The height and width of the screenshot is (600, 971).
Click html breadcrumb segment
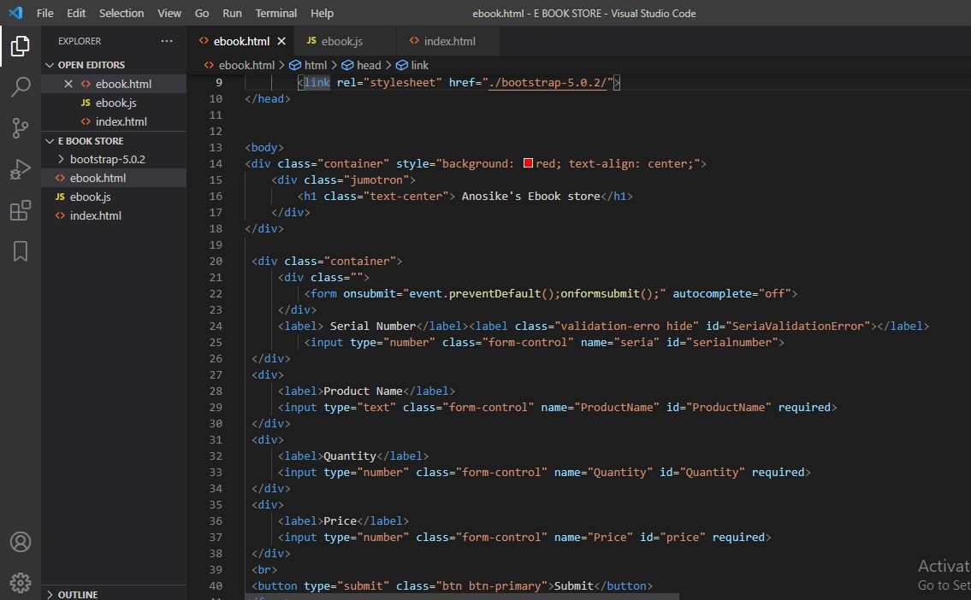[315, 65]
